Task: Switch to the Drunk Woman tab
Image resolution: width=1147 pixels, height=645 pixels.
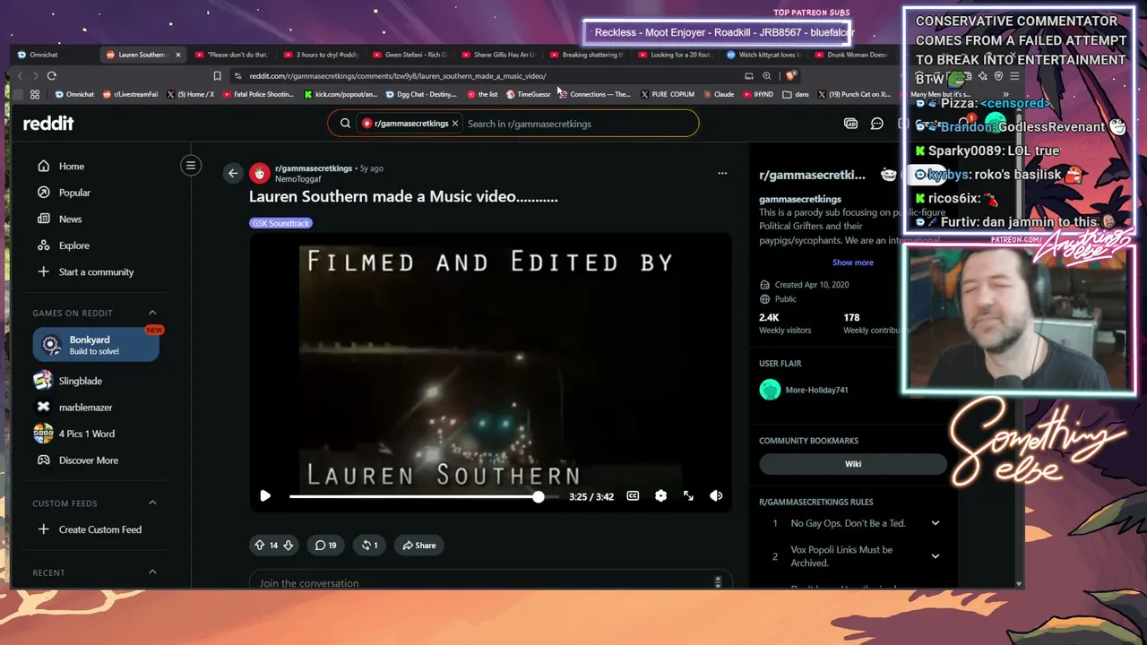Action: pos(852,55)
